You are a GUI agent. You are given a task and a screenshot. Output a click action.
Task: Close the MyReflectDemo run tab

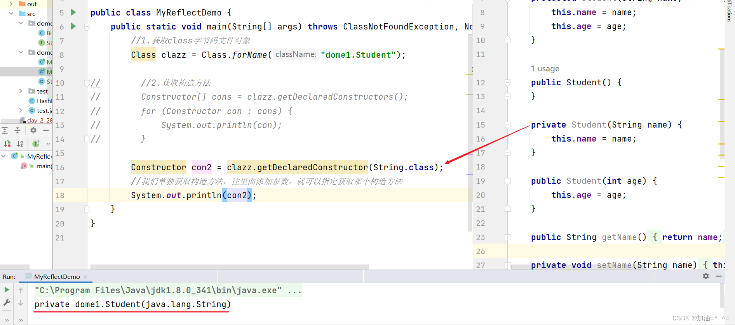85,277
